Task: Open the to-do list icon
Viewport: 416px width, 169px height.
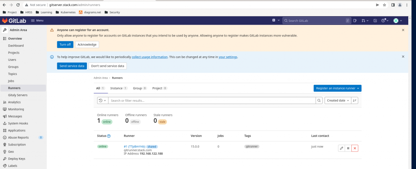Action: click(x=375, y=21)
